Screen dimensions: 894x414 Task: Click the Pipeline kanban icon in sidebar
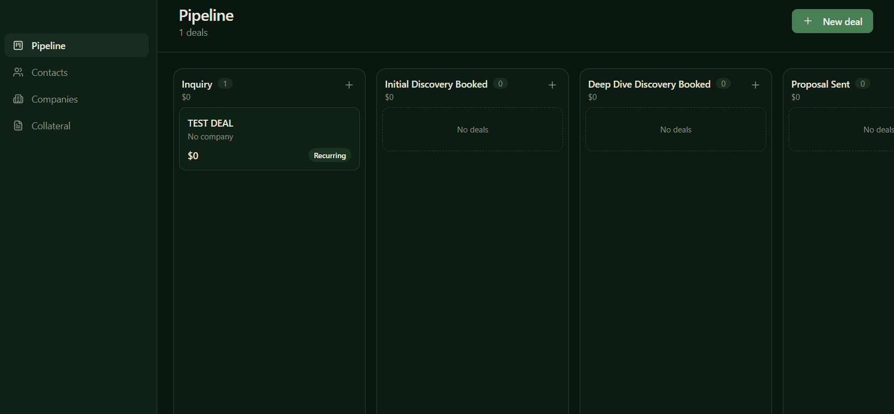click(x=18, y=45)
